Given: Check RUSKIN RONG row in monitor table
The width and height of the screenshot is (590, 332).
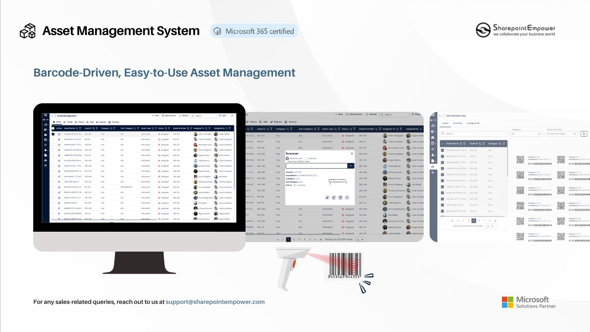Looking at the screenshot, I should point(53,145).
